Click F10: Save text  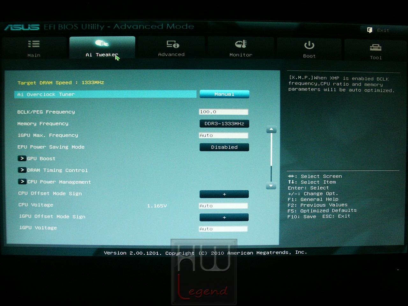[302, 216]
